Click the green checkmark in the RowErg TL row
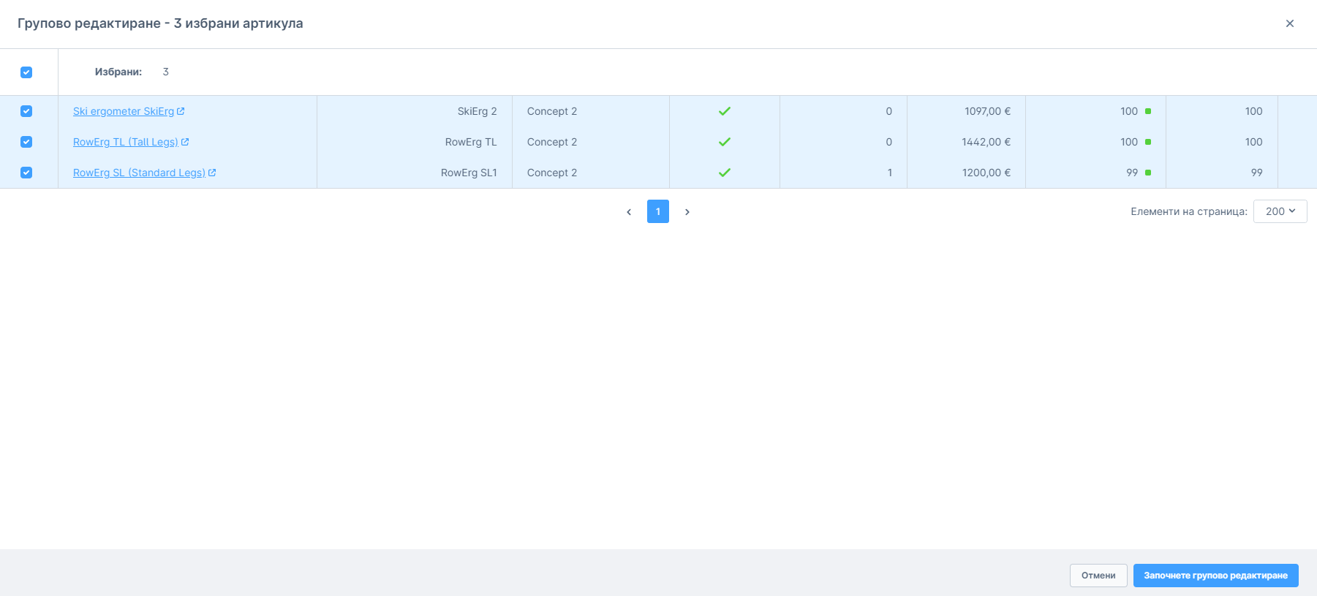1317x596 pixels. pyautogui.click(x=724, y=142)
